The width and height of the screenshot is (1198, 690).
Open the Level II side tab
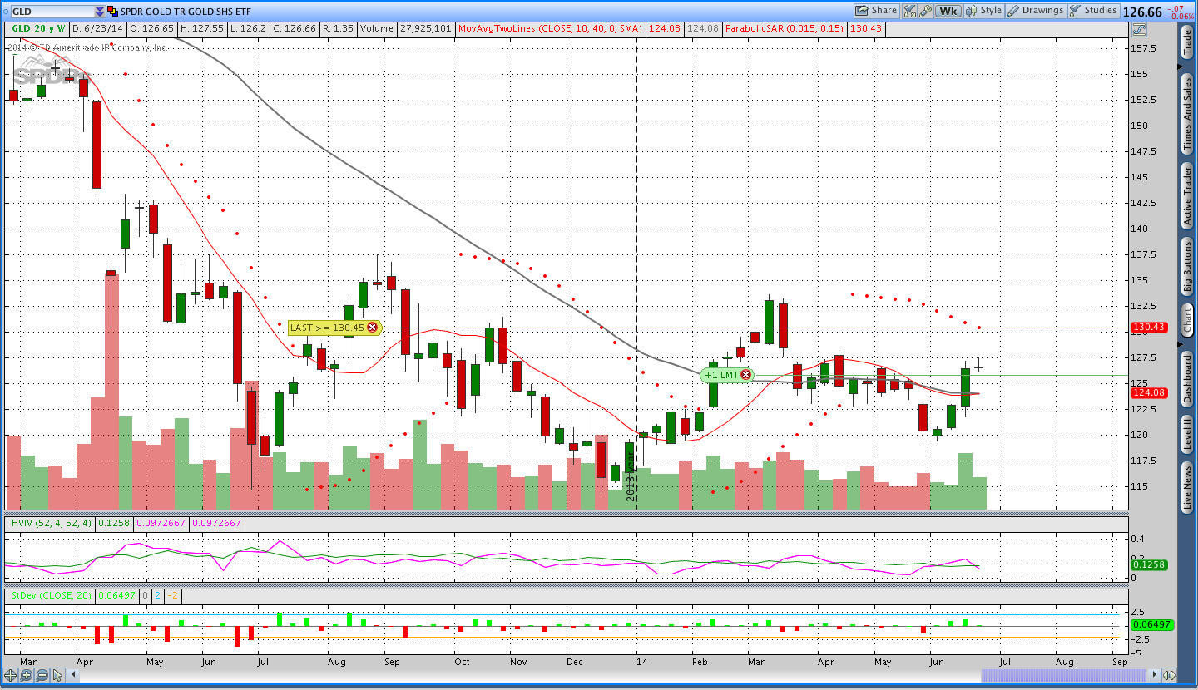pos(1187,435)
